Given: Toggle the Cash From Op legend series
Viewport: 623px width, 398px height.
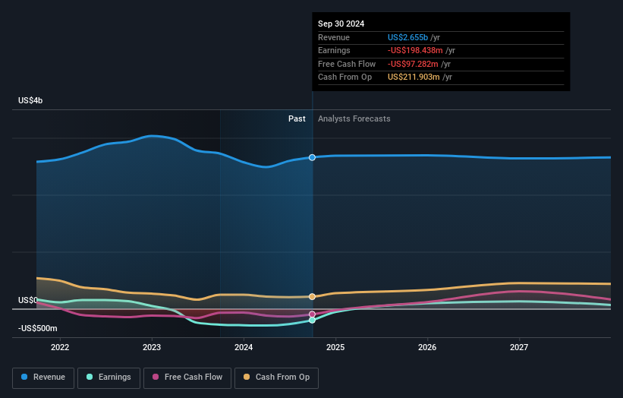Looking at the screenshot, I should [x=276, y=377].
